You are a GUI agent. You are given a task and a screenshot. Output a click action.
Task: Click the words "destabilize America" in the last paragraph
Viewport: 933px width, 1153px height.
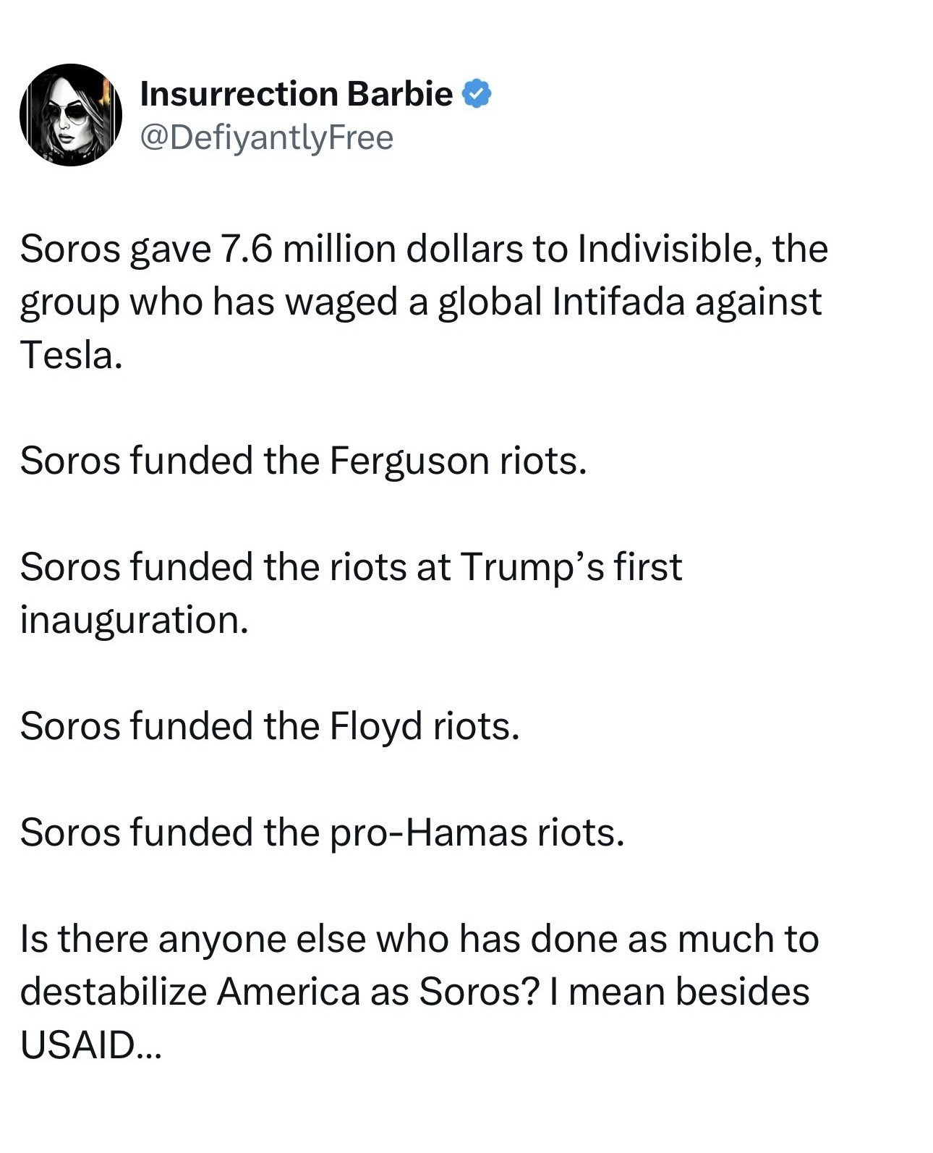click(x=189, y=992)
